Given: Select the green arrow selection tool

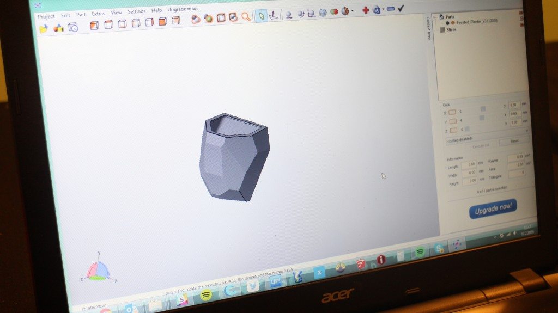Looking at the screenshot, I should [261, 16].
